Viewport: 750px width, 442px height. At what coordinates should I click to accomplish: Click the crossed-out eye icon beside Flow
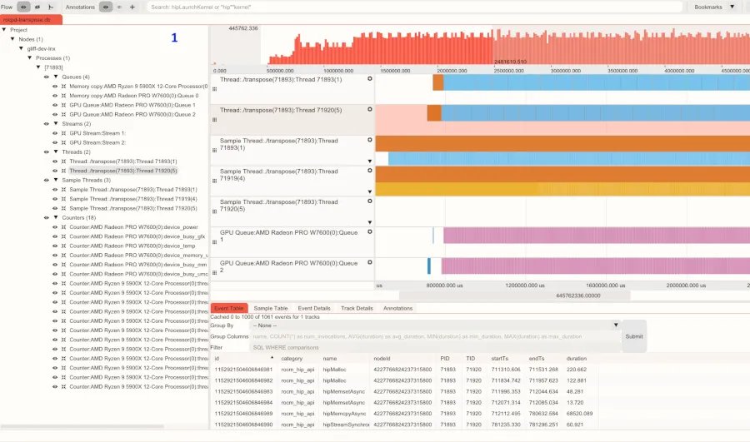[38, 7]
